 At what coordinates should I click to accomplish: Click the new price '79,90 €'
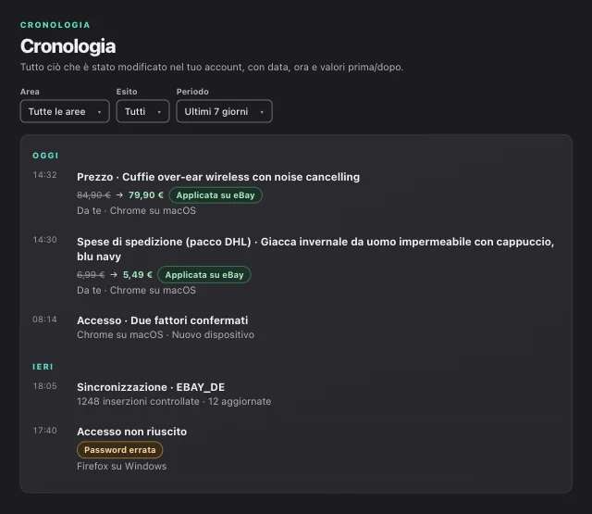click(x=146, y=195)
